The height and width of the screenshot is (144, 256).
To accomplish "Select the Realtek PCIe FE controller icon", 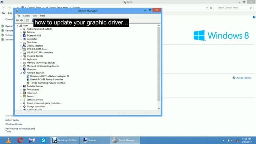I will coord(28,80).
